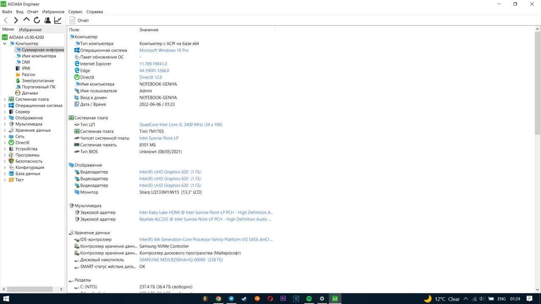
Task: Open the Вид menu
Action: [x=20, y=12]
